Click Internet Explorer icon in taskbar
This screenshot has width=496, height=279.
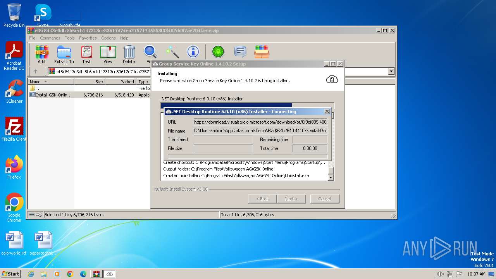(x=31, y=274)
